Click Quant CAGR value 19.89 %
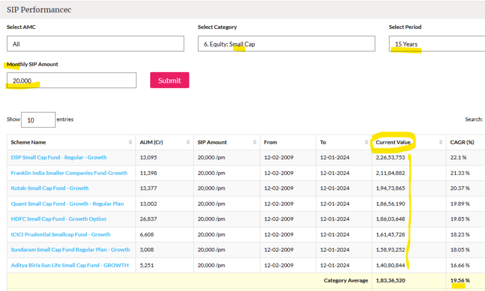This screenshot has height=291, width=485. click(460, 204)
